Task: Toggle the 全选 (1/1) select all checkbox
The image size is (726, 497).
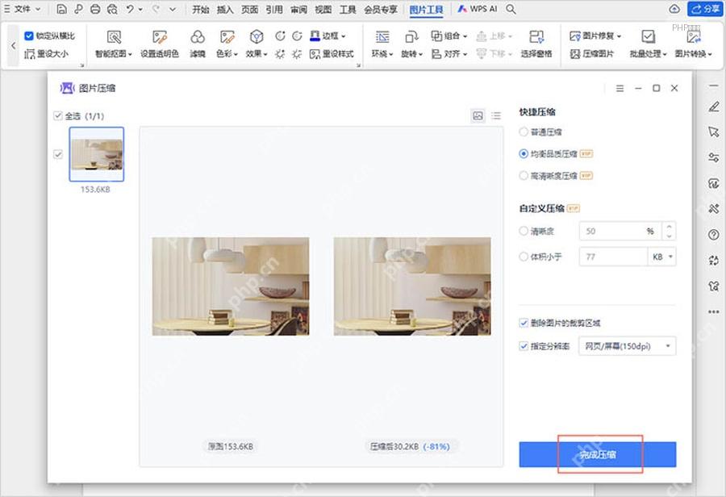Action: 58,116
